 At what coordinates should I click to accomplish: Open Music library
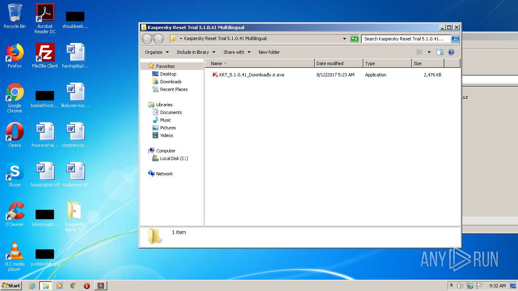point(166,120)
